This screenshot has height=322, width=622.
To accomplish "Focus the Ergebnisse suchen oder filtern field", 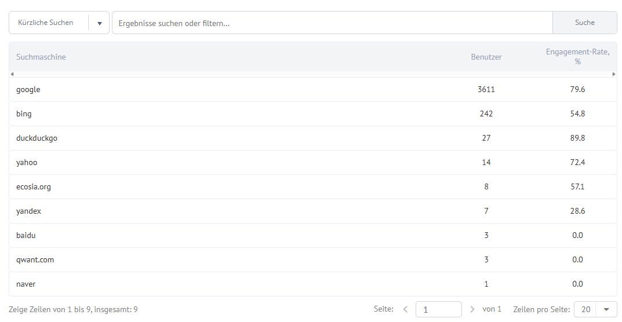I will coord(332,23).
